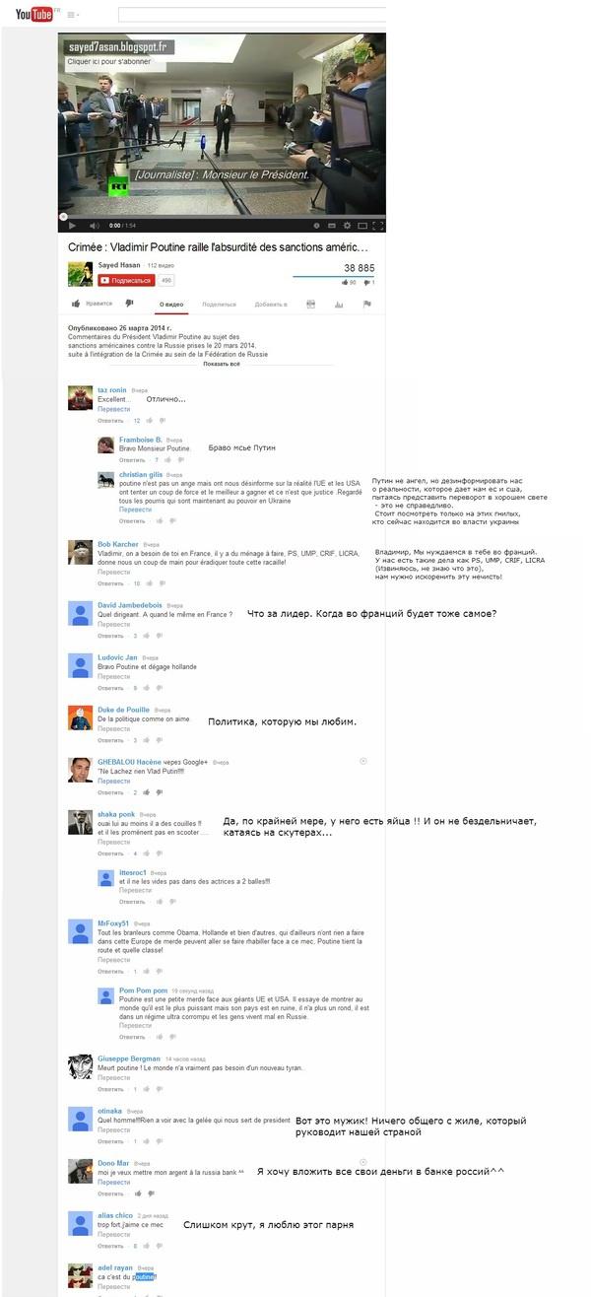Report the video with the flag icon

pos(366,305)
